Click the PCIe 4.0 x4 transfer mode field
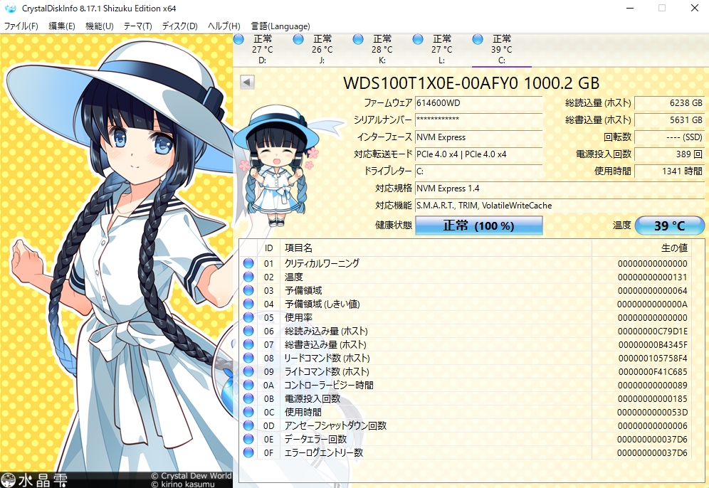 point(479,154)
